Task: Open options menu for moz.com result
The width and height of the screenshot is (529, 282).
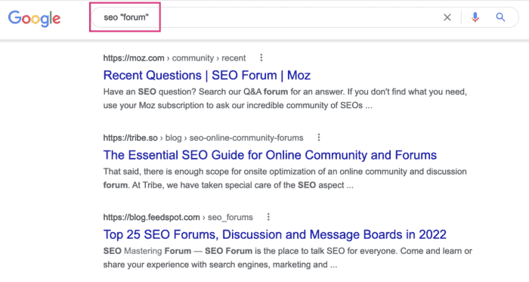Action: (261, 57)
